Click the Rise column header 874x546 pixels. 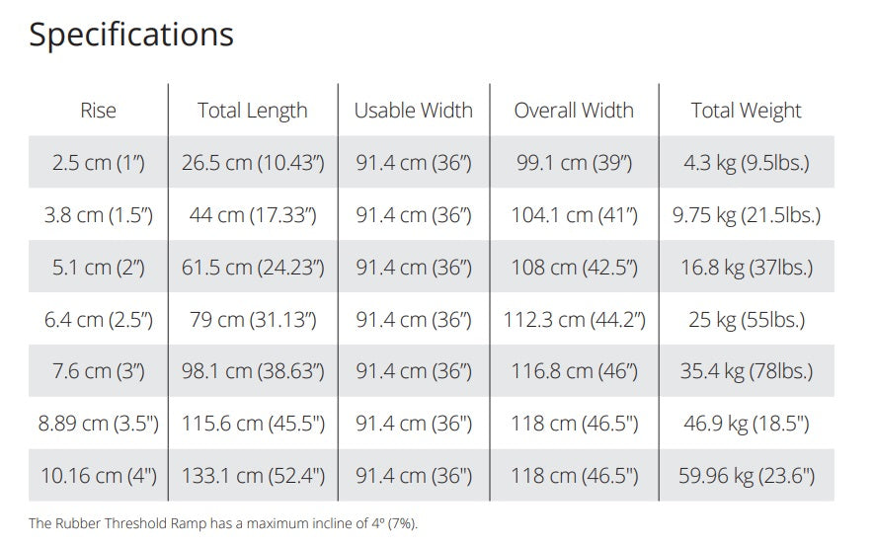[x=99, y=111]
